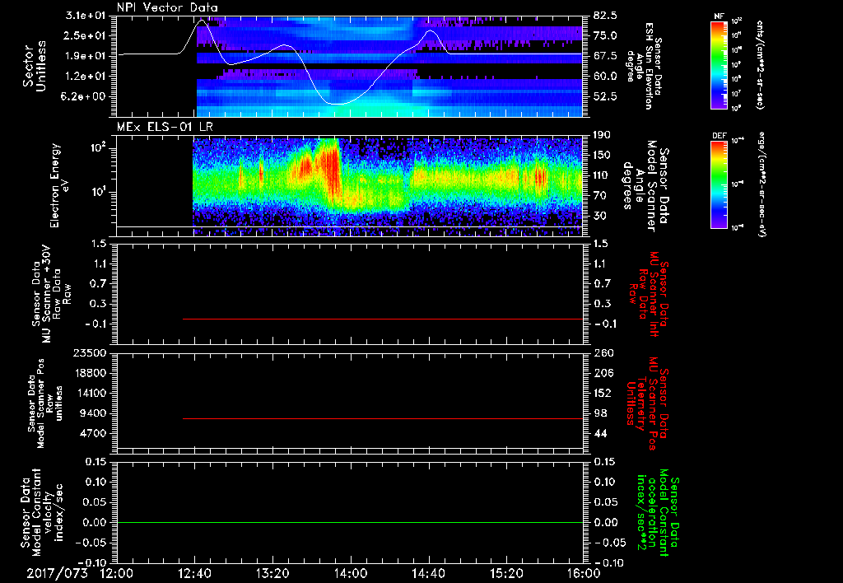The width and height of the screenshot is (843, 583).
Task: Click the DEF energy flux color bar
Action: coord(719,184)
